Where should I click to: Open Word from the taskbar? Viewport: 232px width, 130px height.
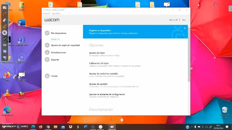click(86, 127)
